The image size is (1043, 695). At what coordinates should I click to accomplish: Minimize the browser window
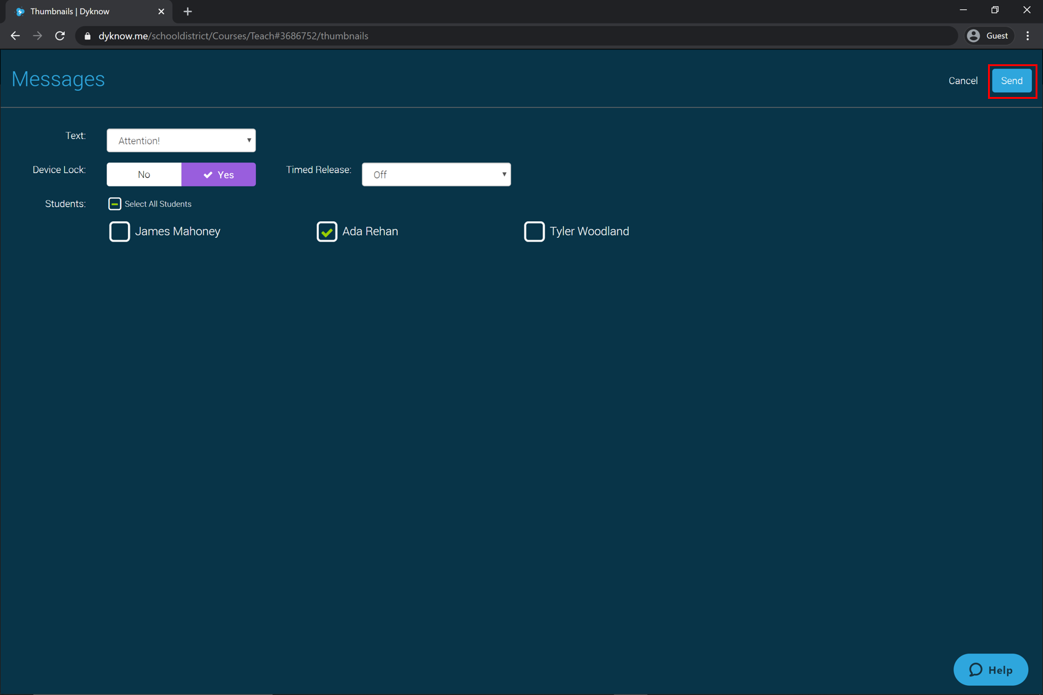pos(963,10)
